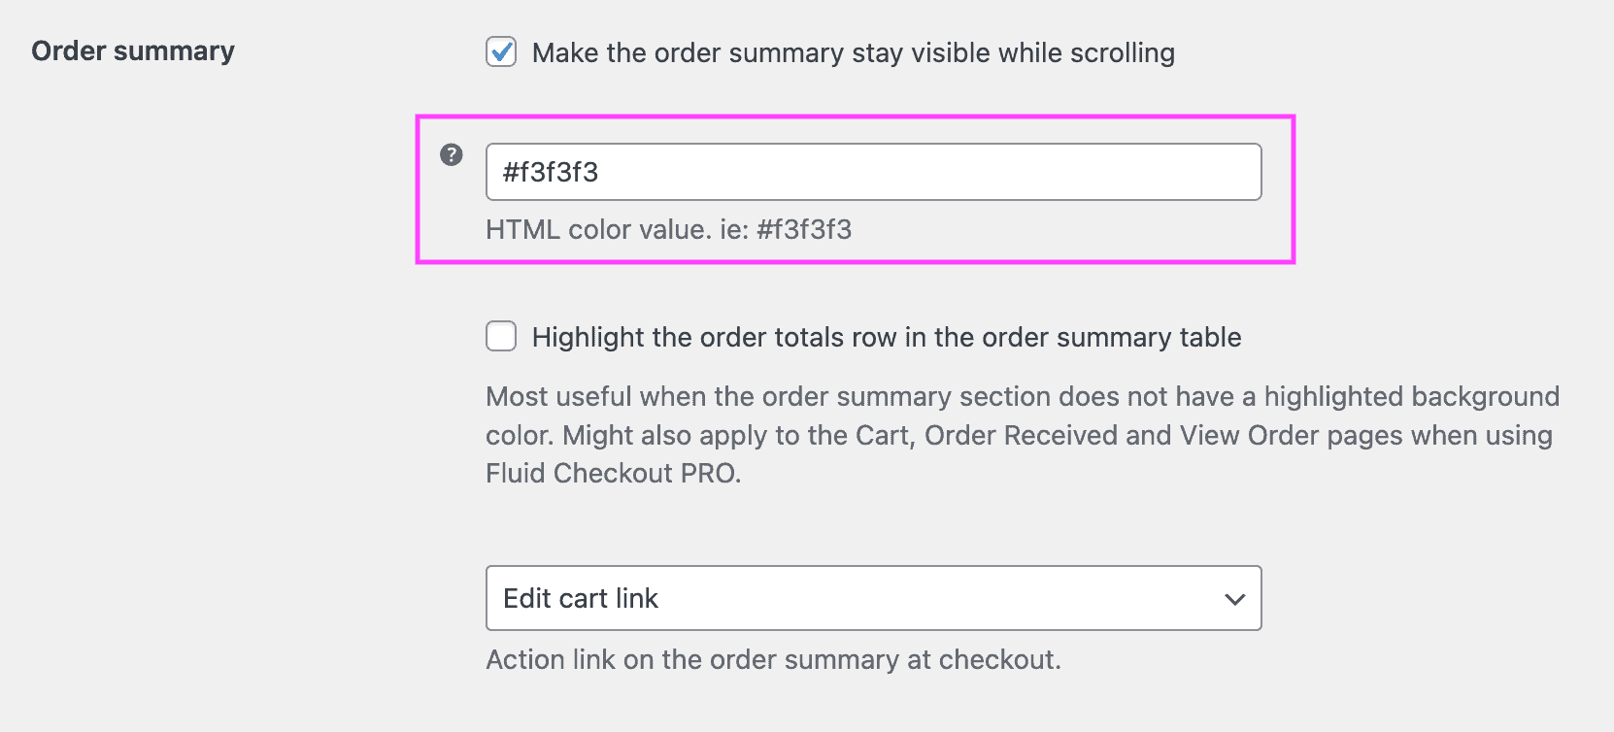Image resolution: width=1614 pixels, height=732 pixels.
Task: Click the stay visible while scrolling label
Action: click(x=853, y=53)
